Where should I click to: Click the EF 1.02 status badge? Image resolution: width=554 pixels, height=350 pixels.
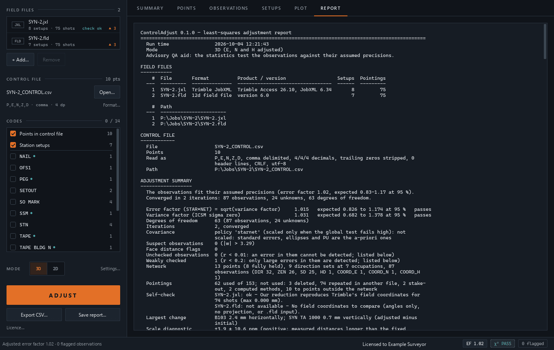[475, 343]
